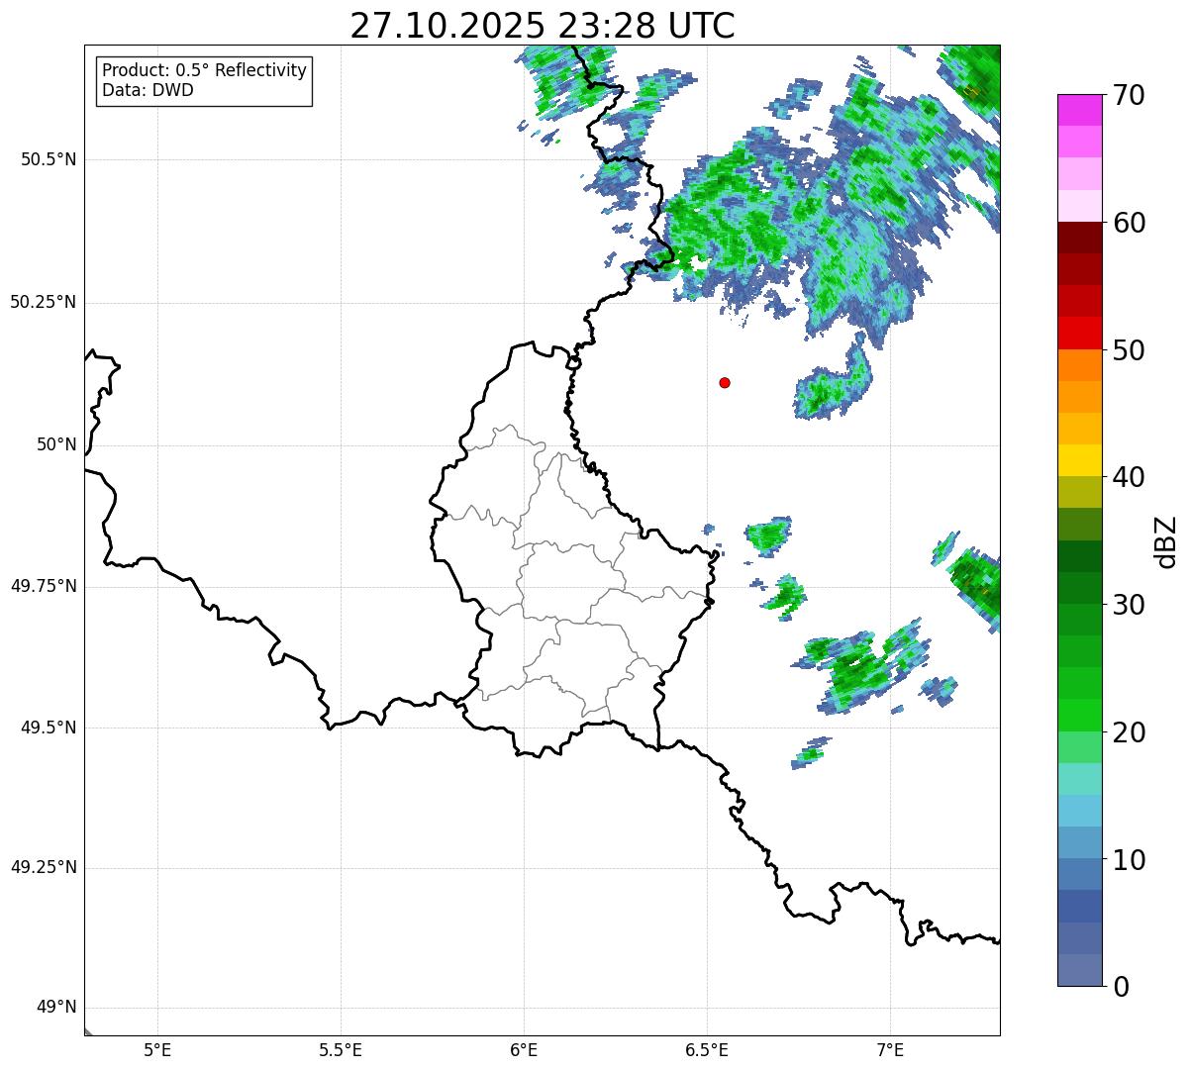
Task: Click the palest pink swatch just above 60 dBZ
Action: 1080,206
